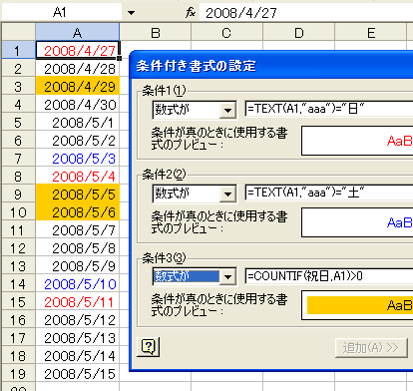Select row 14 header
The image size is (413, 391).
point(19,284)
